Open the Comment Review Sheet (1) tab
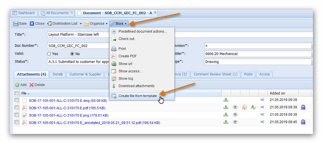322x143 pixels. coord(215,74)
